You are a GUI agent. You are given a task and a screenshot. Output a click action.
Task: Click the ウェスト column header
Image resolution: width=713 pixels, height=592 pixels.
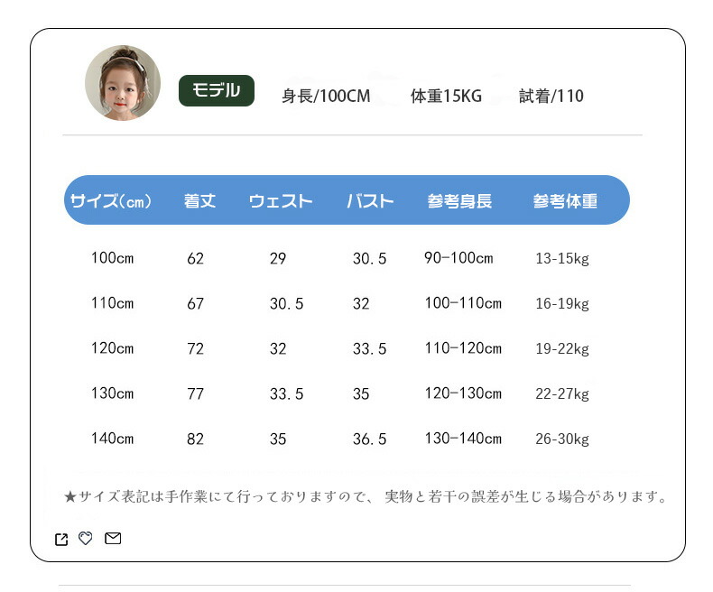pos(281,201)
